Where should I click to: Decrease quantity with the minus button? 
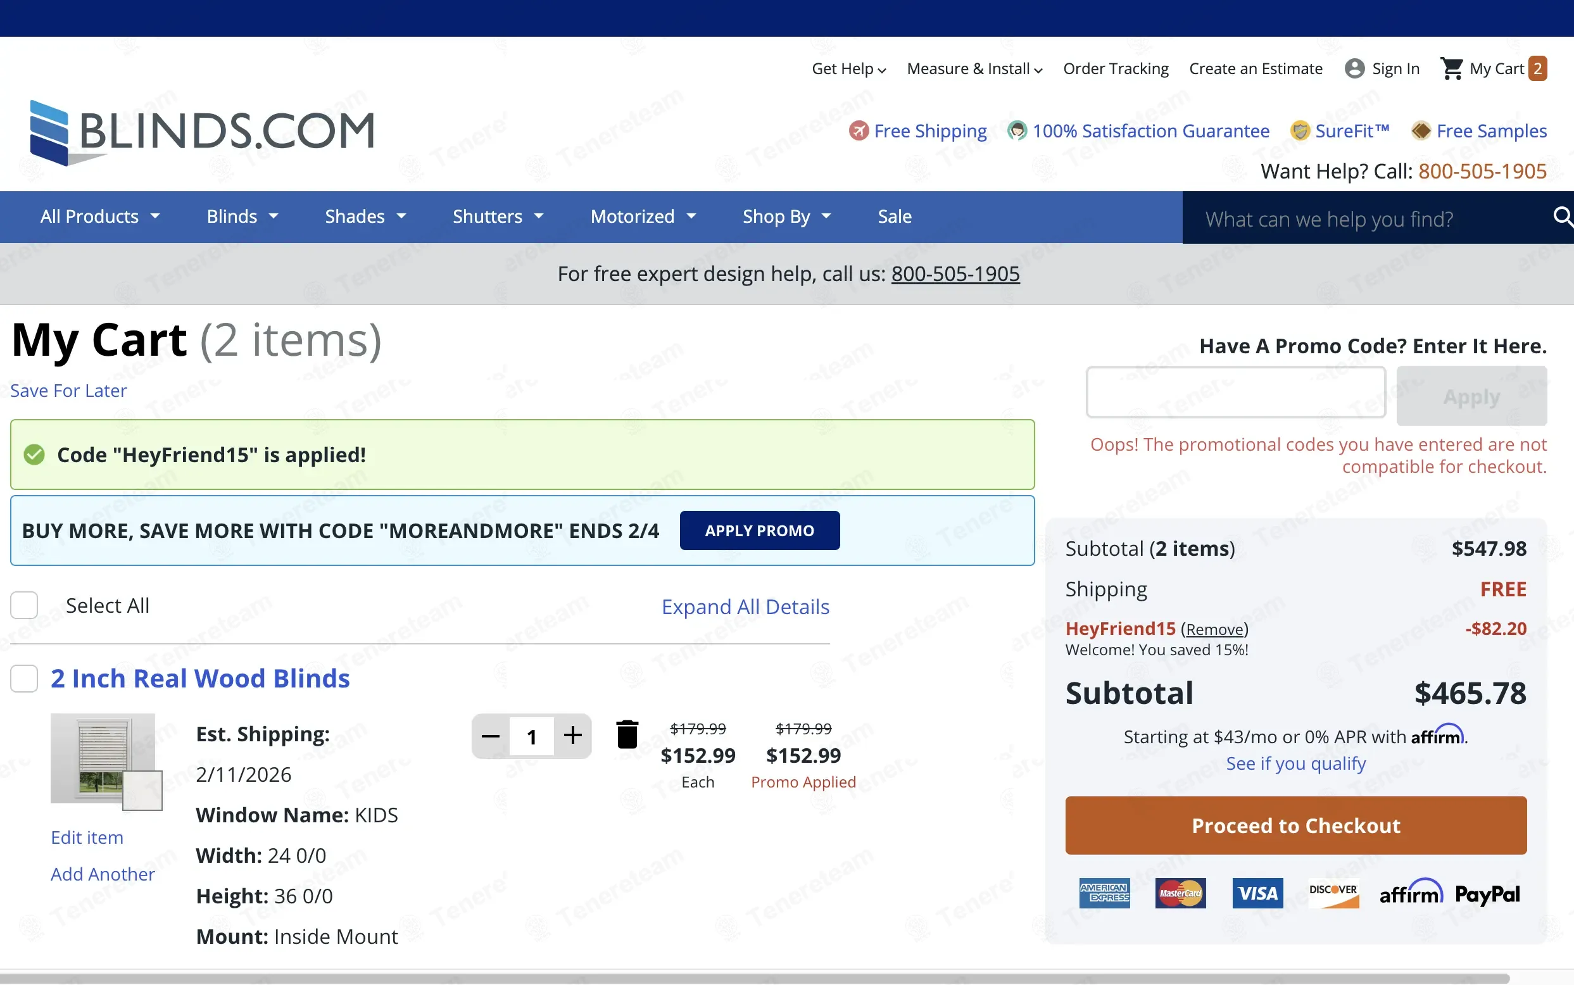click(491, 736)
